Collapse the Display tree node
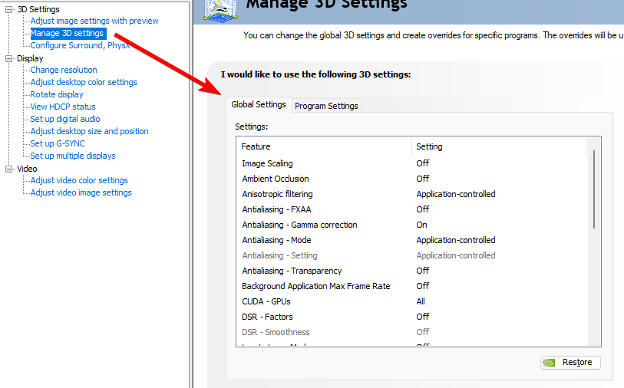 click(8, 58)
